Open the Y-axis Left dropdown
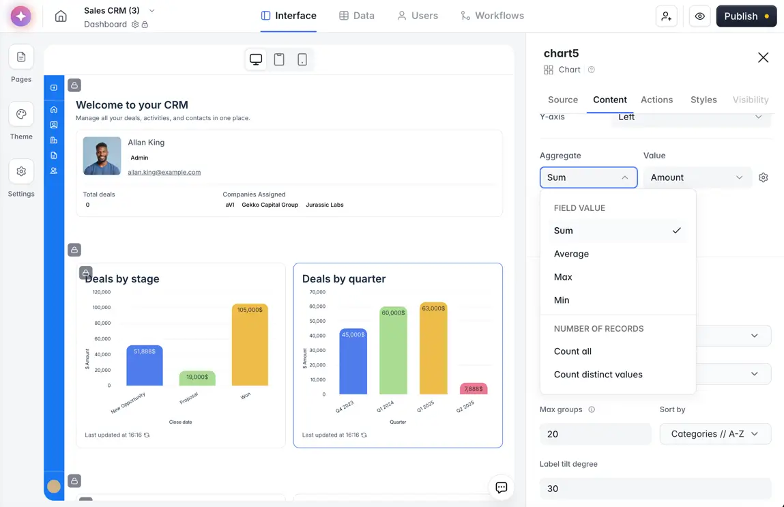Screen dimensions: 784x507 coord(691,118)
